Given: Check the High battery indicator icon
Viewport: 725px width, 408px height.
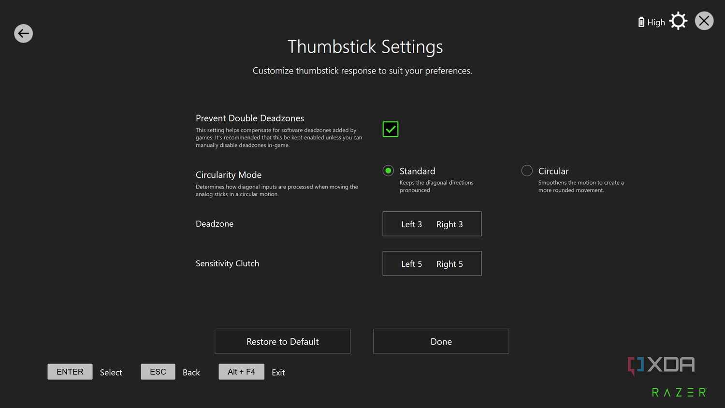Looking at the screenshot, I should pos(641,22).
